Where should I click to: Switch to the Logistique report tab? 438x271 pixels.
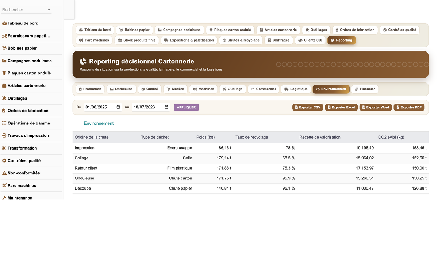click(x=296, y=89)
